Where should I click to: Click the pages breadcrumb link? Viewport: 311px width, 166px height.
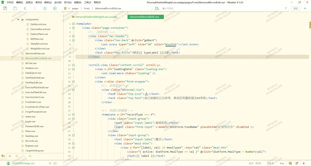pyautogui.click(x=75, y=8)
